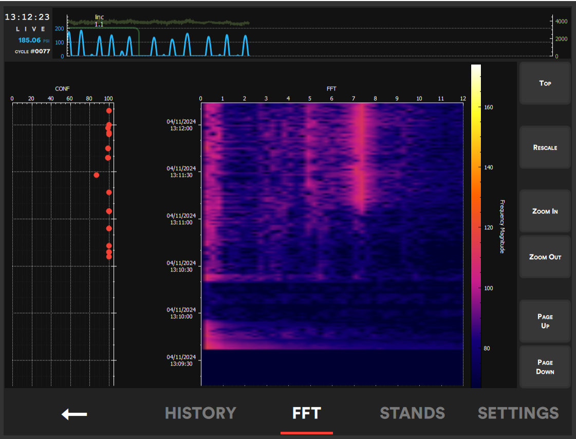Click the 04/11/2024 13:10:30 time label
The width and height of the screenshot is (576, 439).
click(x=181, y=266)
